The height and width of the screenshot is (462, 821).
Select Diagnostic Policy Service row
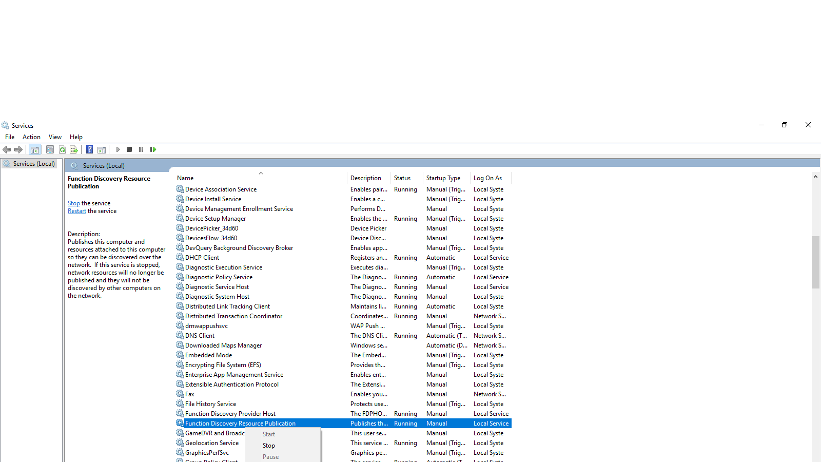click(343, 277)
